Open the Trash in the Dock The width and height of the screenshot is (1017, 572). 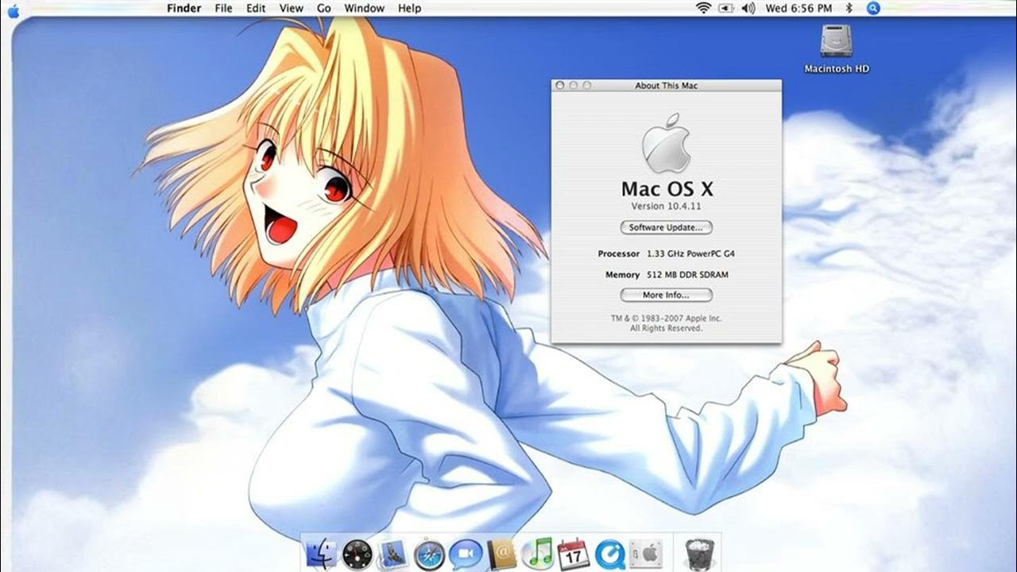pos(699,554)
